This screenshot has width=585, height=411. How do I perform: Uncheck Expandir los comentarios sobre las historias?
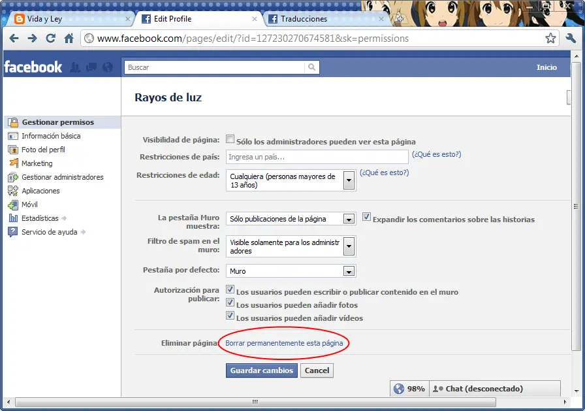pos(366,217)
